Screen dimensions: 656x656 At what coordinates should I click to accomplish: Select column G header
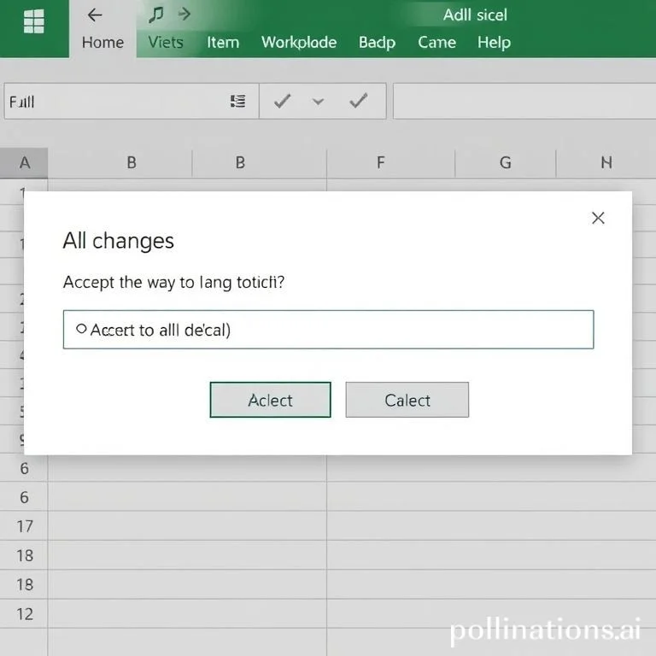(x=505, y=162)
